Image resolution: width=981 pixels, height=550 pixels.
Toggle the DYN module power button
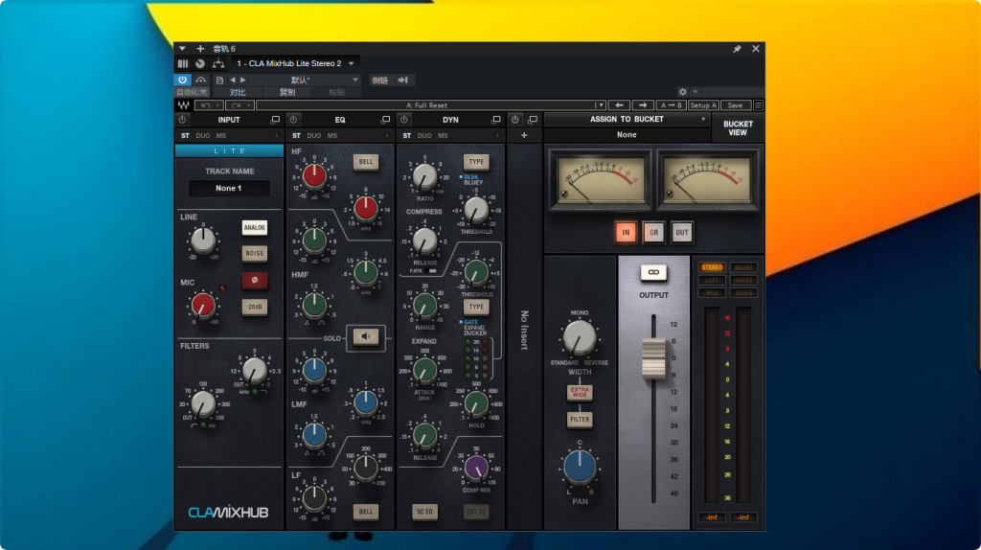[404, 120]
